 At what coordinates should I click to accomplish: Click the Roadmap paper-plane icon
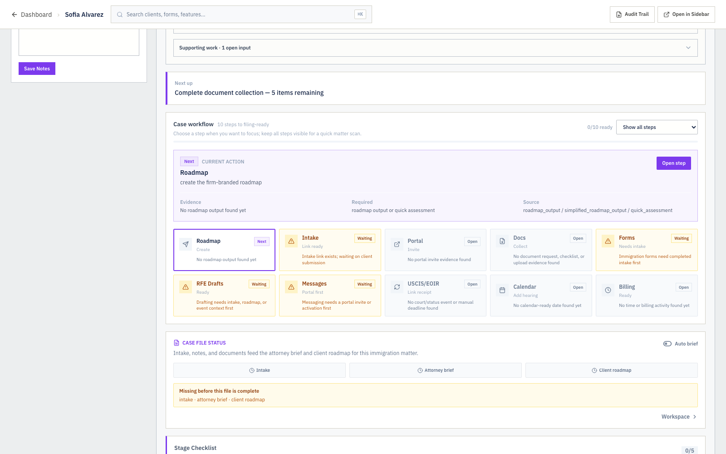[x=186, y=244]
